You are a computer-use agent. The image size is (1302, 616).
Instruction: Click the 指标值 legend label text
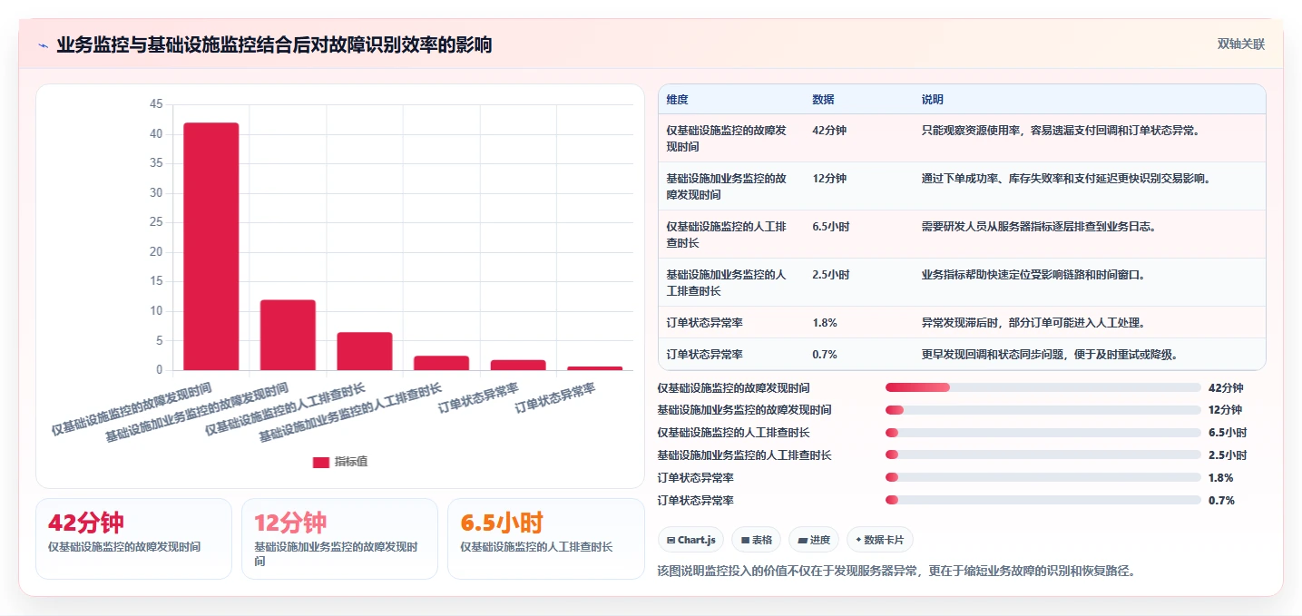point(351,462)
